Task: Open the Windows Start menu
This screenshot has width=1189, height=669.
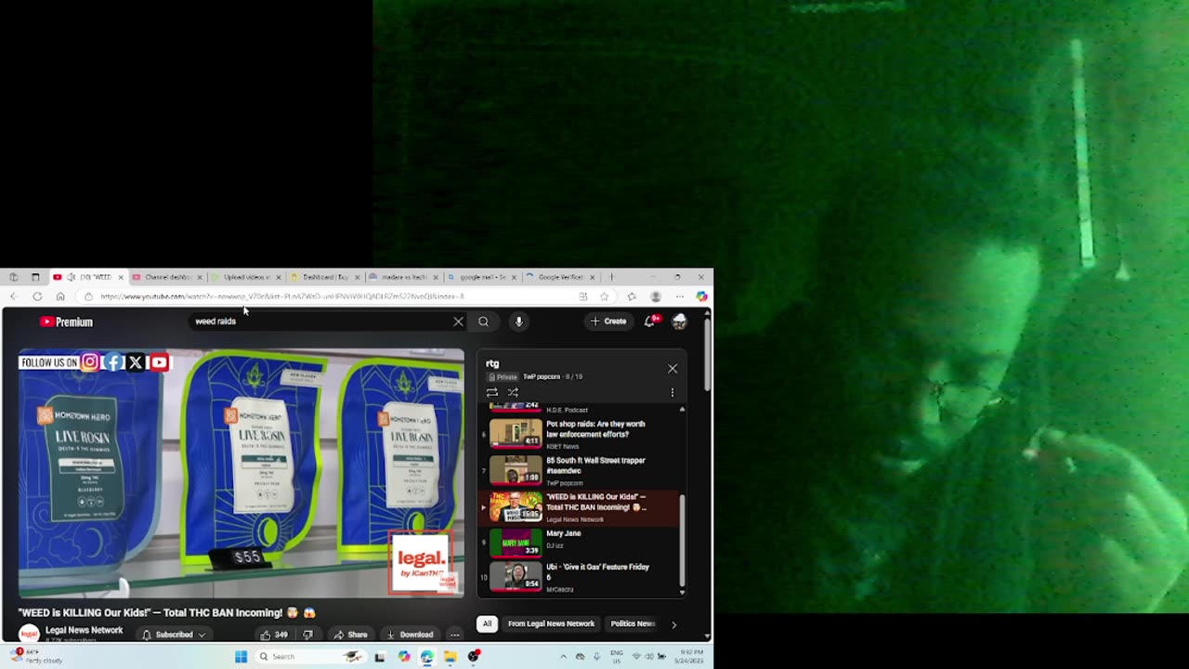Action: [241, 657]
